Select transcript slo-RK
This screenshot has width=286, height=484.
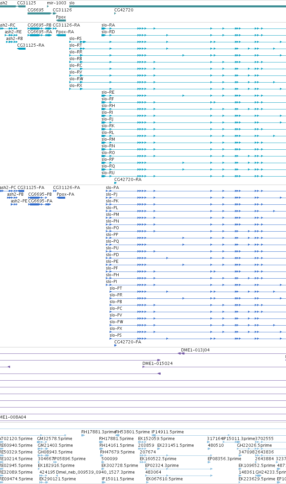click(x=108, y=126)
